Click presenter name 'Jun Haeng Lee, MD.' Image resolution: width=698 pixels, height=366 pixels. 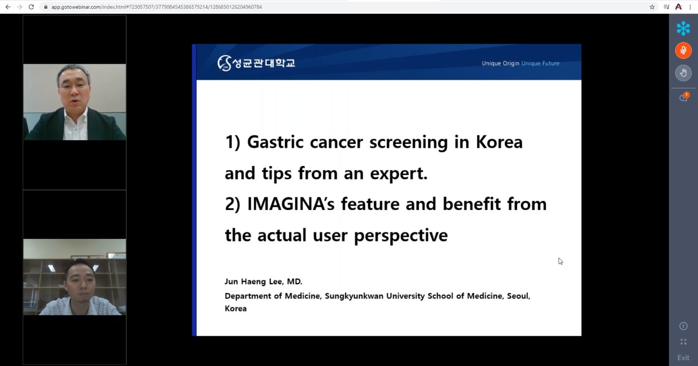[x=263, y=281]
